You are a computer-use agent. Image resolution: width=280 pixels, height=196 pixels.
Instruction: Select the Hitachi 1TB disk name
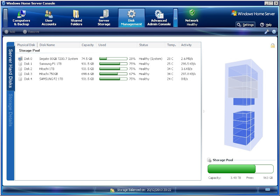[47, 69]
